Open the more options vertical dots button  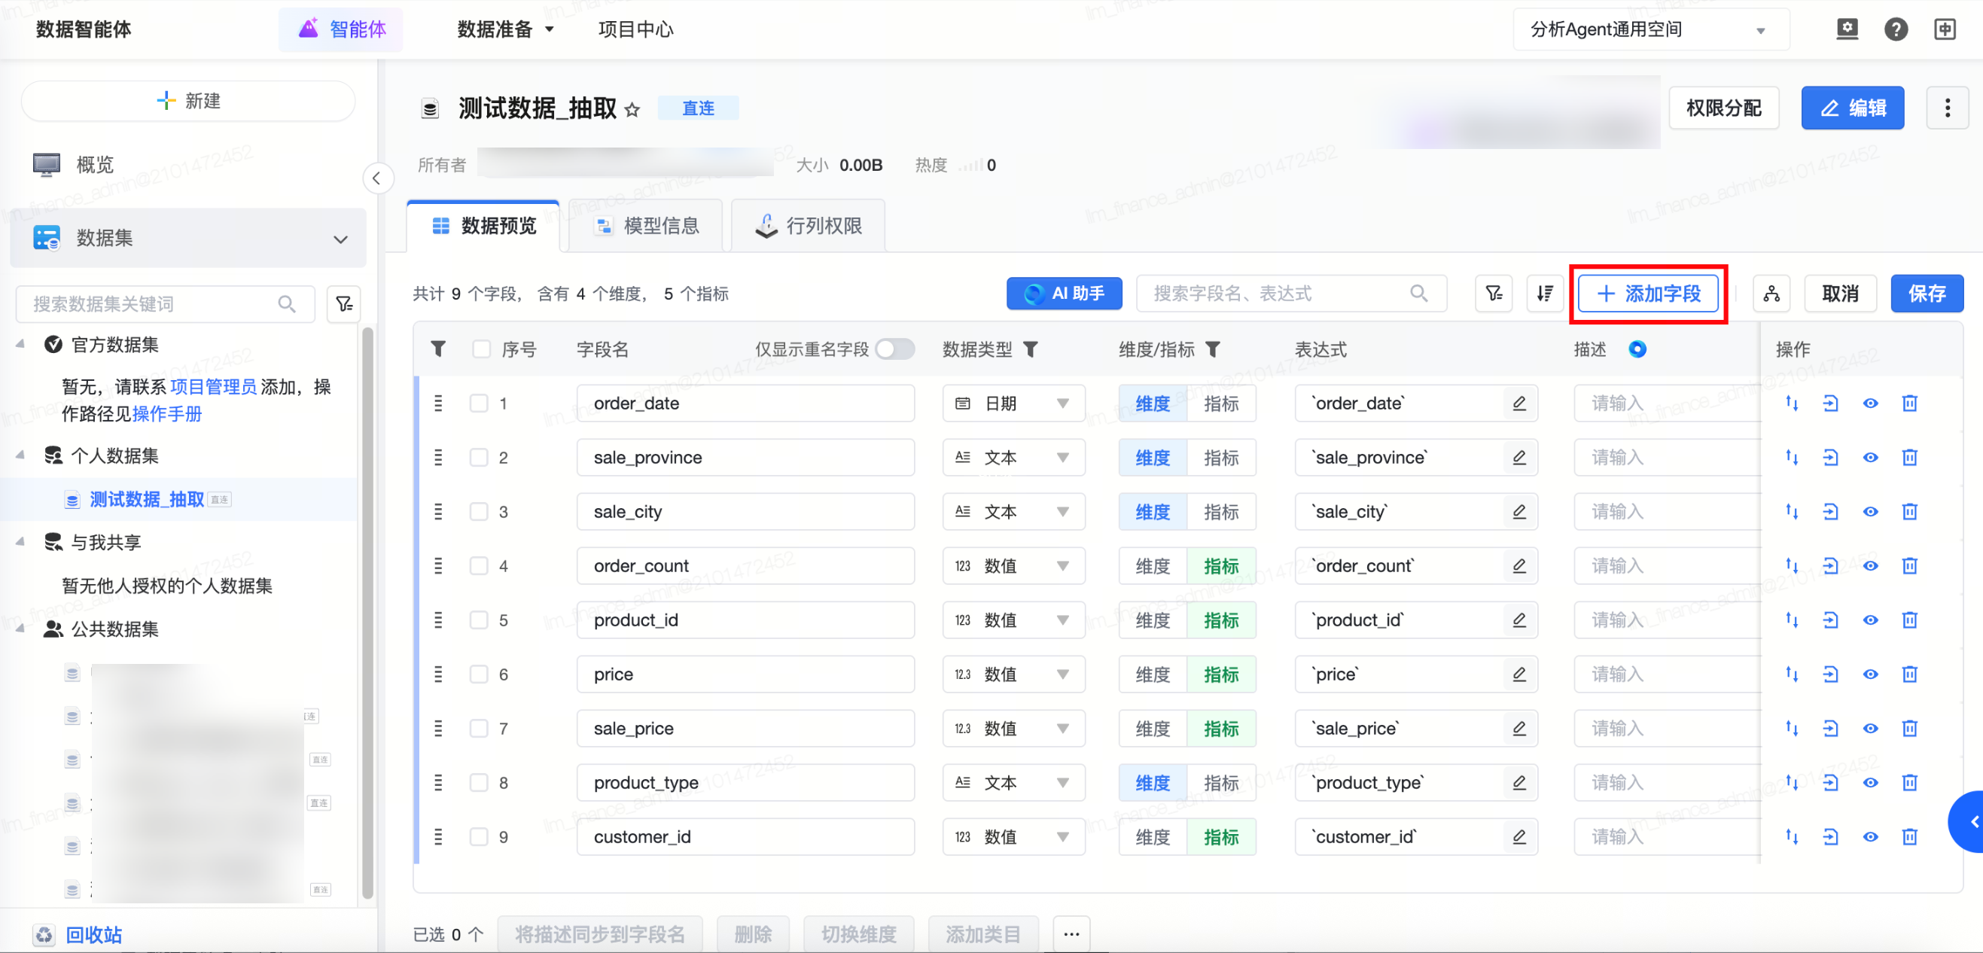click(x=1947, y=108)
